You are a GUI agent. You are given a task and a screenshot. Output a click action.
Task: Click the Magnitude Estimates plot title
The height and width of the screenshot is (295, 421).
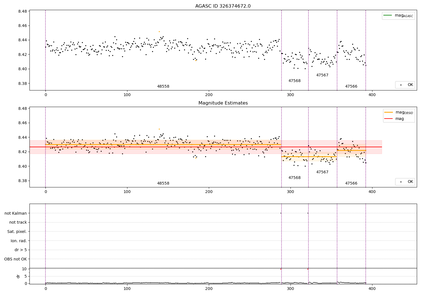point(223,103)
